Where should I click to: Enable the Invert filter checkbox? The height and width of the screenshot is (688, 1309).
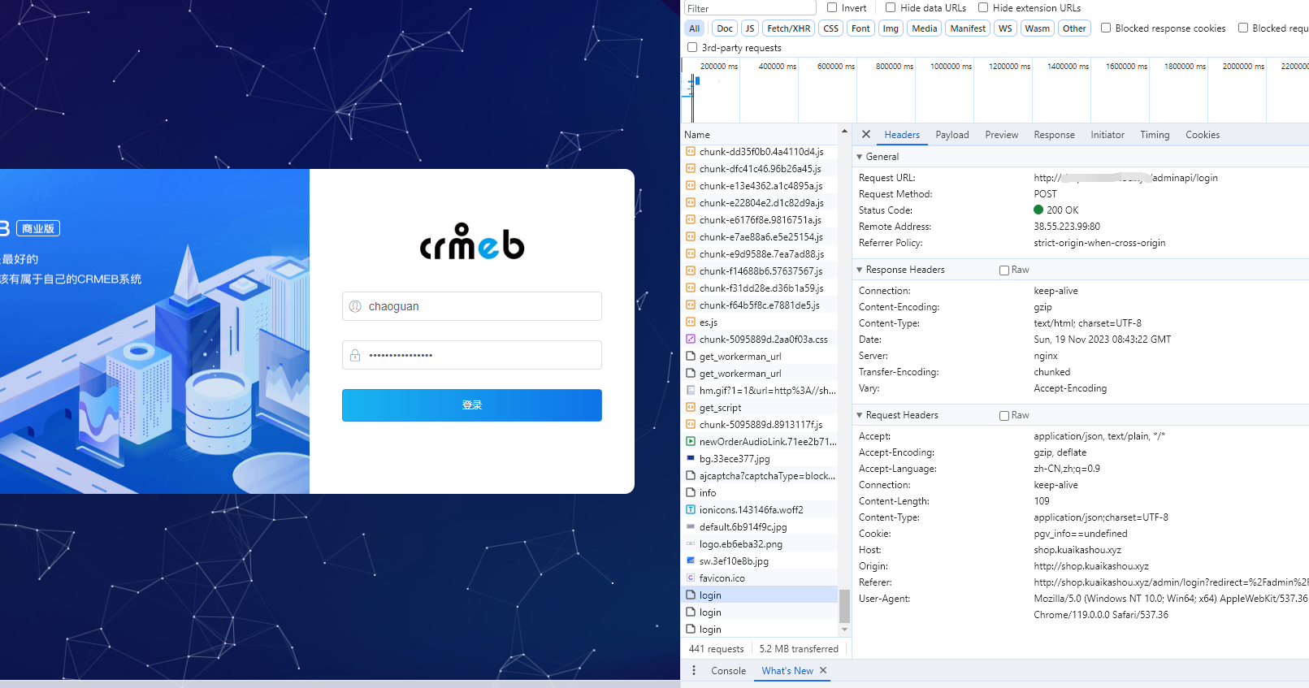(x=832, y=7)
